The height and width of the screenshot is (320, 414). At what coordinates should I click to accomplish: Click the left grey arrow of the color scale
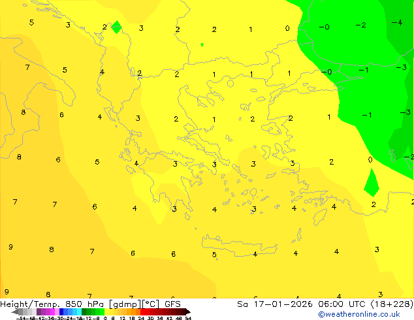[x=15, y=312]
